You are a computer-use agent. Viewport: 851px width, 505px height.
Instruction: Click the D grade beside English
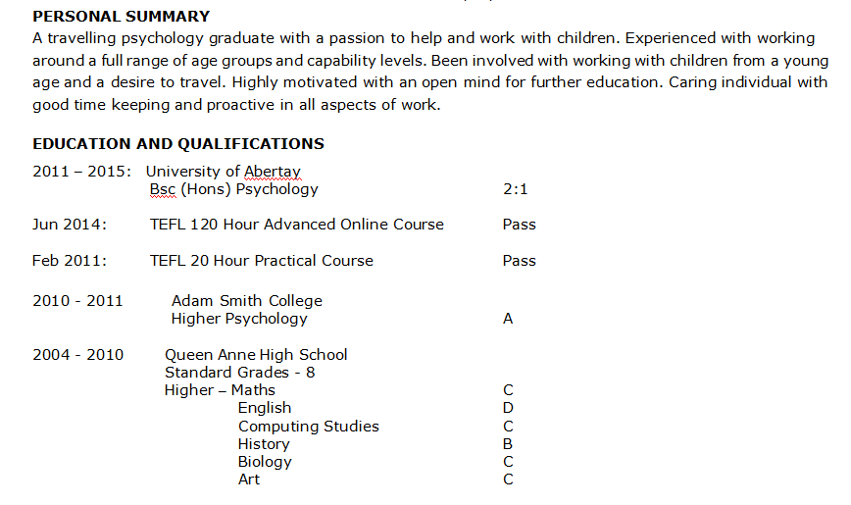[508, 408]
